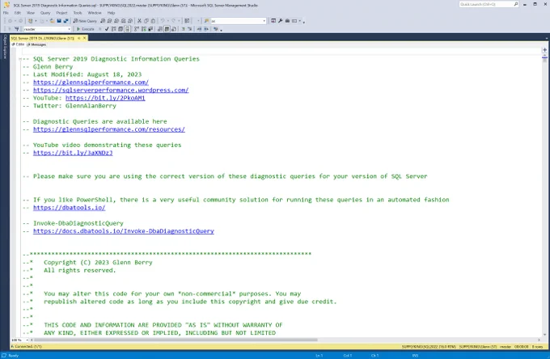Click the horizontal scrollbar thumb

tap(176, 340)
